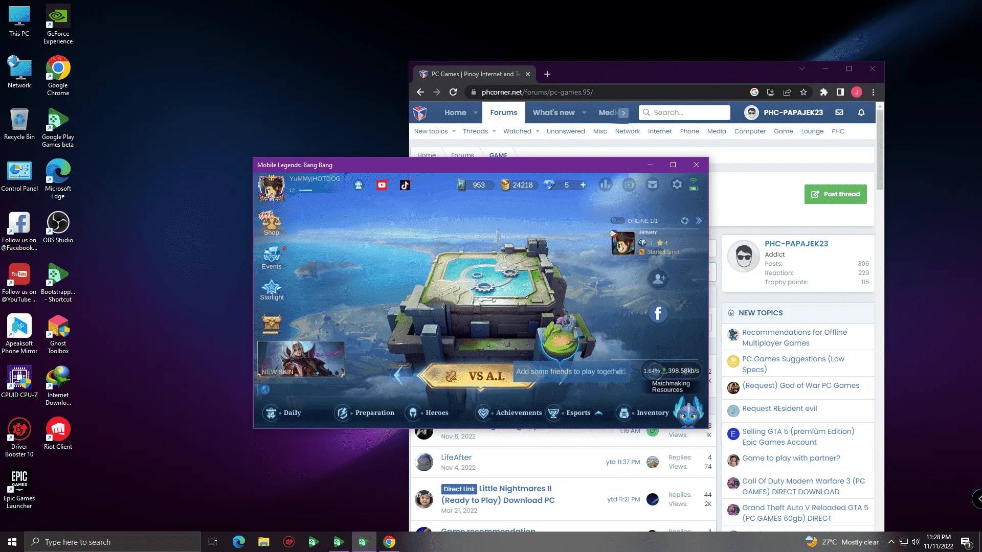The height and width of the screenshot is (552, 982).
Task: Open the live stream icon in game header
Action: pos(629,185)
